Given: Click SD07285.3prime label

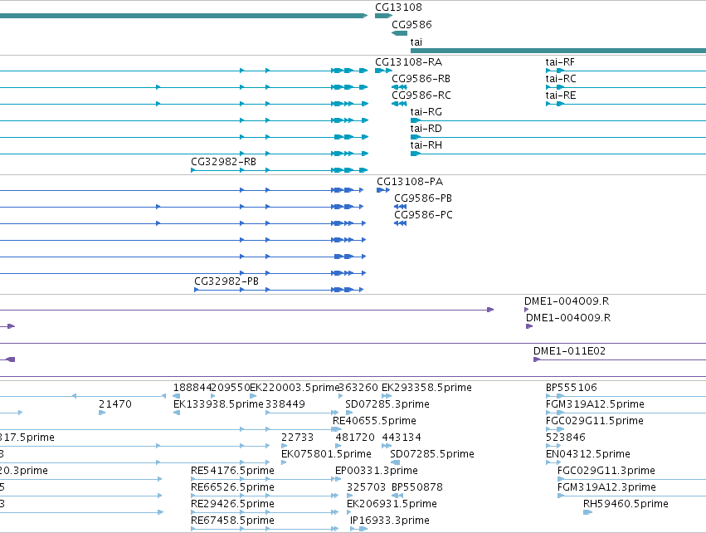Looking at the screenshot, I should pyautogui.click(x=387, y=404).
